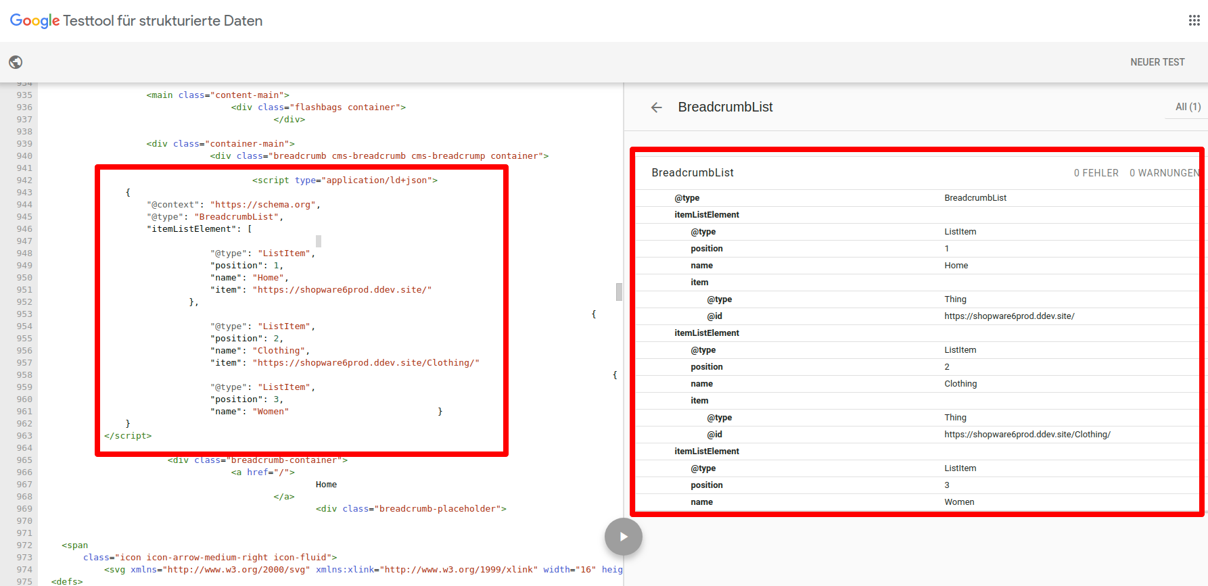The width and height of the screenshot is (1208, 586).
Task: Click the "@context" schema.org code line
Action: tap(233, 205)
